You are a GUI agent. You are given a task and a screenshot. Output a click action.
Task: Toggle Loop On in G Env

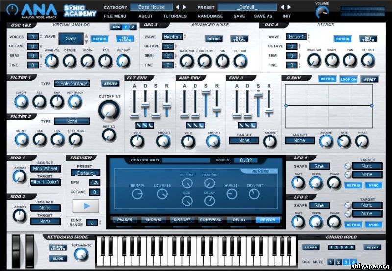348,79
